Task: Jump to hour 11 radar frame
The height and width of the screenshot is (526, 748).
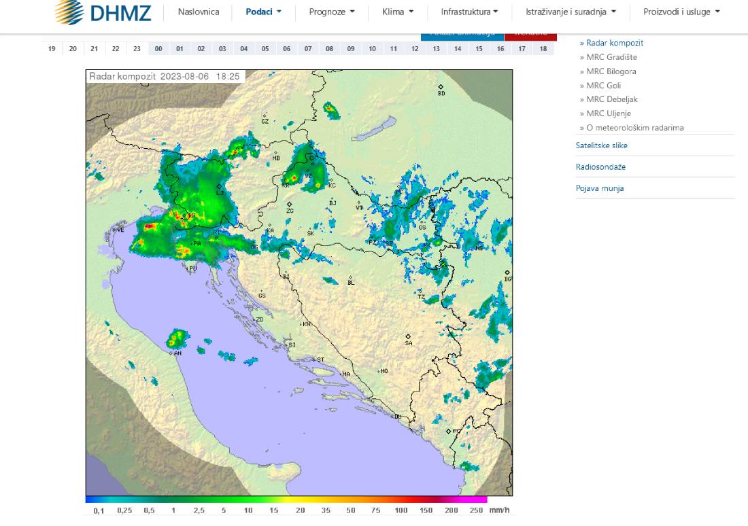Action: [x=394, y=49]
